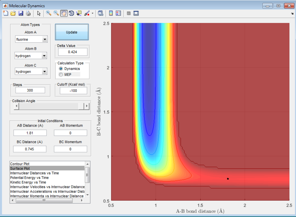The height and width of the screenshot is (217, 296).
Task: Select the Dynamics calculation type
Action: click(x=61, y=69)
